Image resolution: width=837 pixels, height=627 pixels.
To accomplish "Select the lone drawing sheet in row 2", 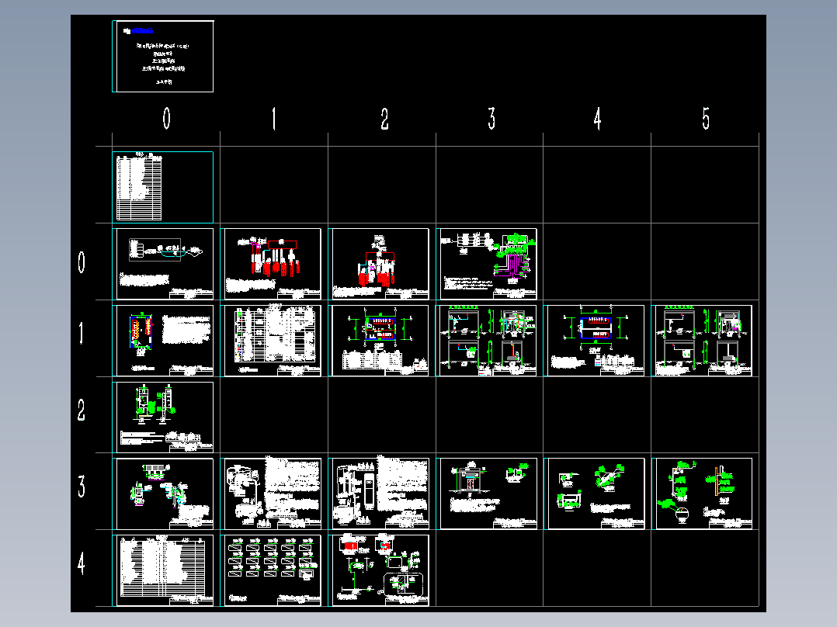I will [163, 417].
